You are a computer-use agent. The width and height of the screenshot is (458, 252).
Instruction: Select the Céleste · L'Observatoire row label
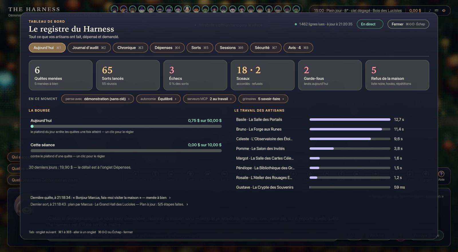[264, 139]
